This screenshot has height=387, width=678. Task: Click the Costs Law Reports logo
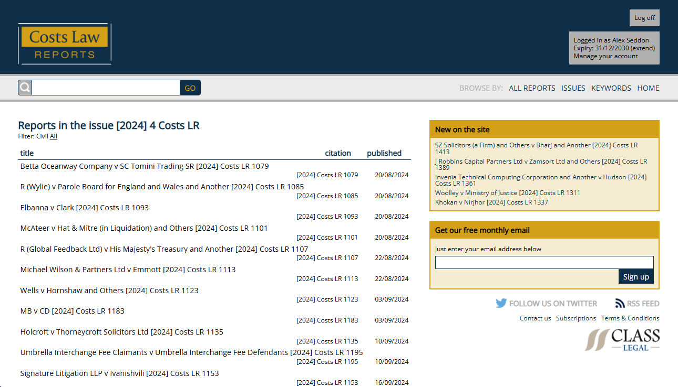[x=65, y=44]
